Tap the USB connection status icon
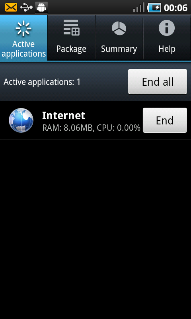The width and height of the screenshot is (191, 319). point(26,8)
